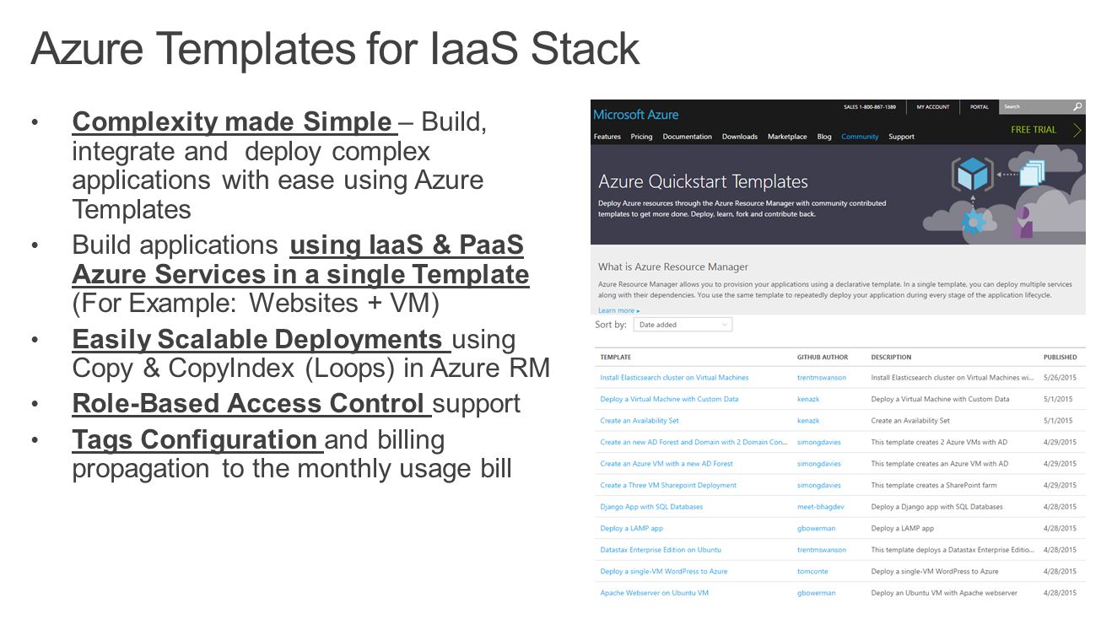The height and width of the screenshot is (619, 1101).
Task: Open the PORTAL link
Action: pos(980,107)
